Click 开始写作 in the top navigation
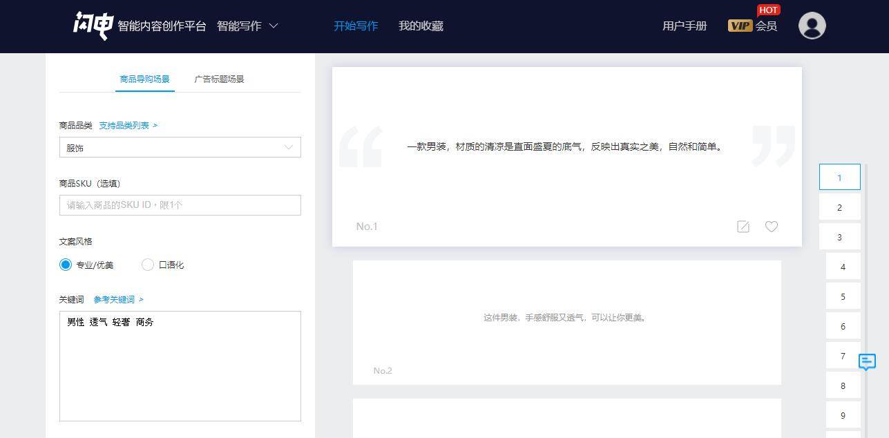The height and width of the screenshot is (438, 889). 356,26
